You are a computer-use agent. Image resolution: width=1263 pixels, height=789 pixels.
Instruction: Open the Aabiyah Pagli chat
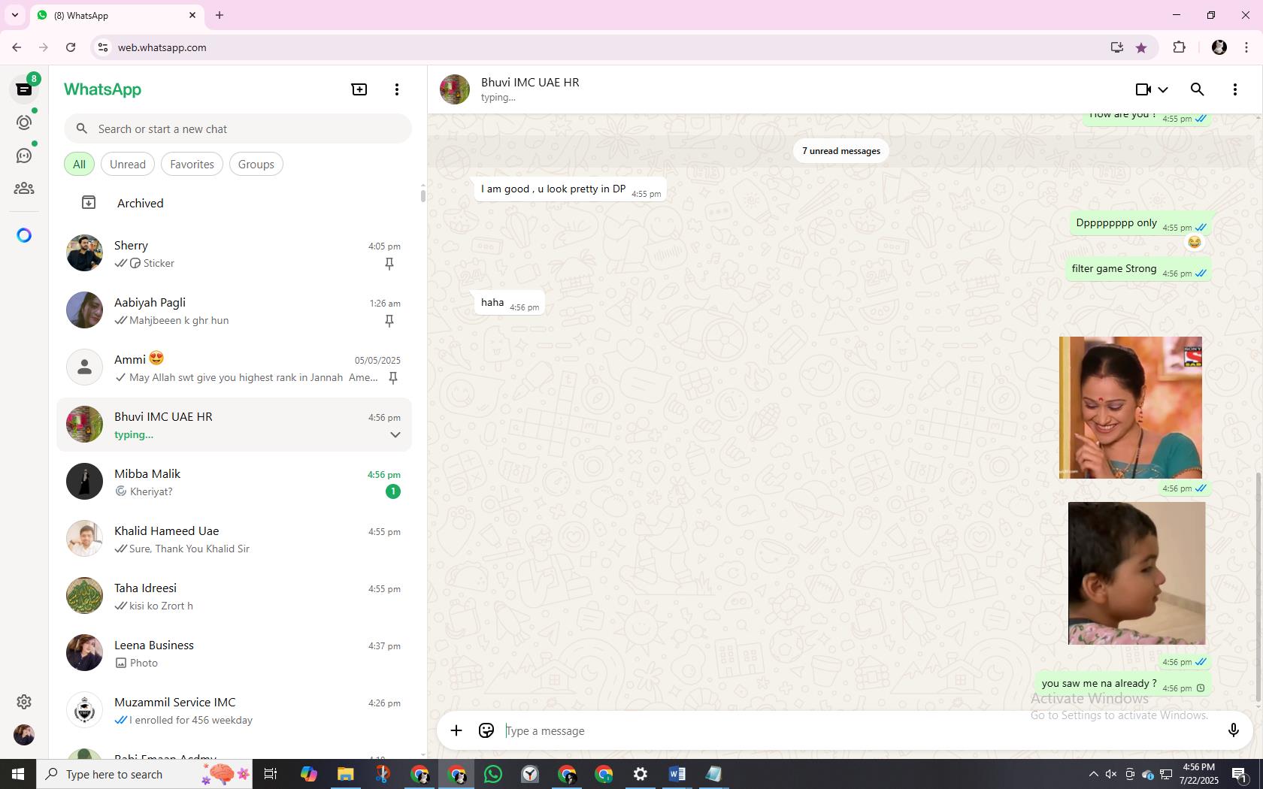coord(234,311)
